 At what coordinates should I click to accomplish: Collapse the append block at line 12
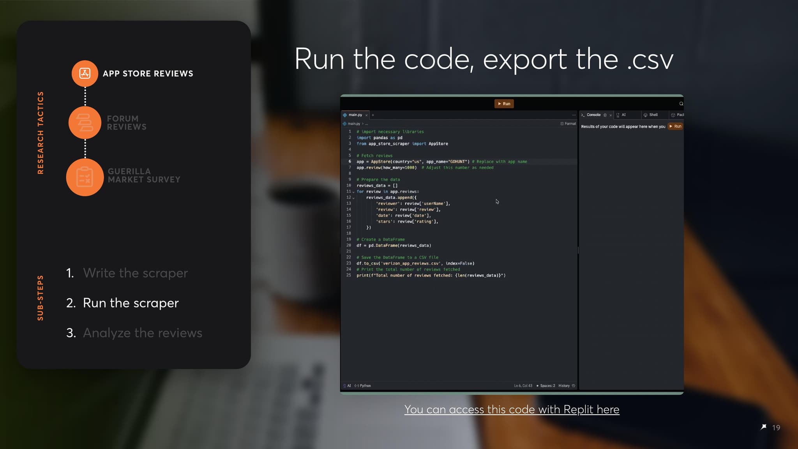click(353, 198)
